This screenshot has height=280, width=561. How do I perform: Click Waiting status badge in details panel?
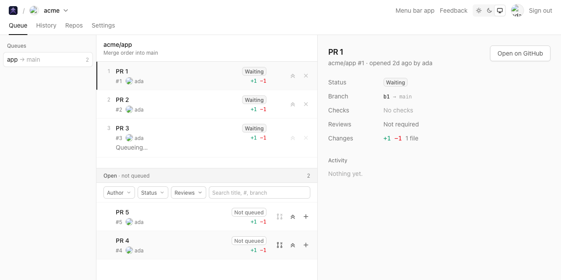(x=395, y=82)
